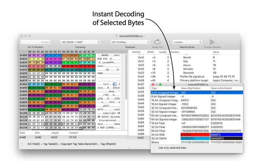The width and height of the screenshot is (258, 161).
Task: Enable Use only selected data checkbox
Action: (156, 147)
